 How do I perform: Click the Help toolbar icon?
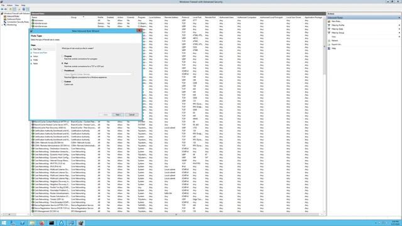click(x=24, y=9)
